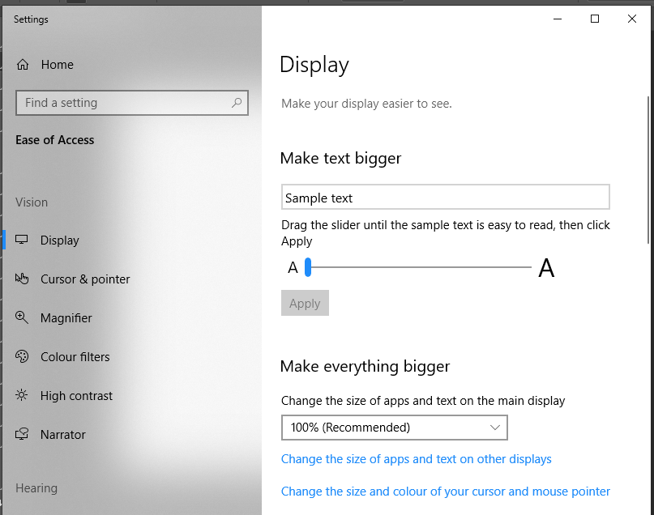Viewport: 654px width, 515px height.
Task: Click the small A at slider start
Action: (x=293, y=267)
